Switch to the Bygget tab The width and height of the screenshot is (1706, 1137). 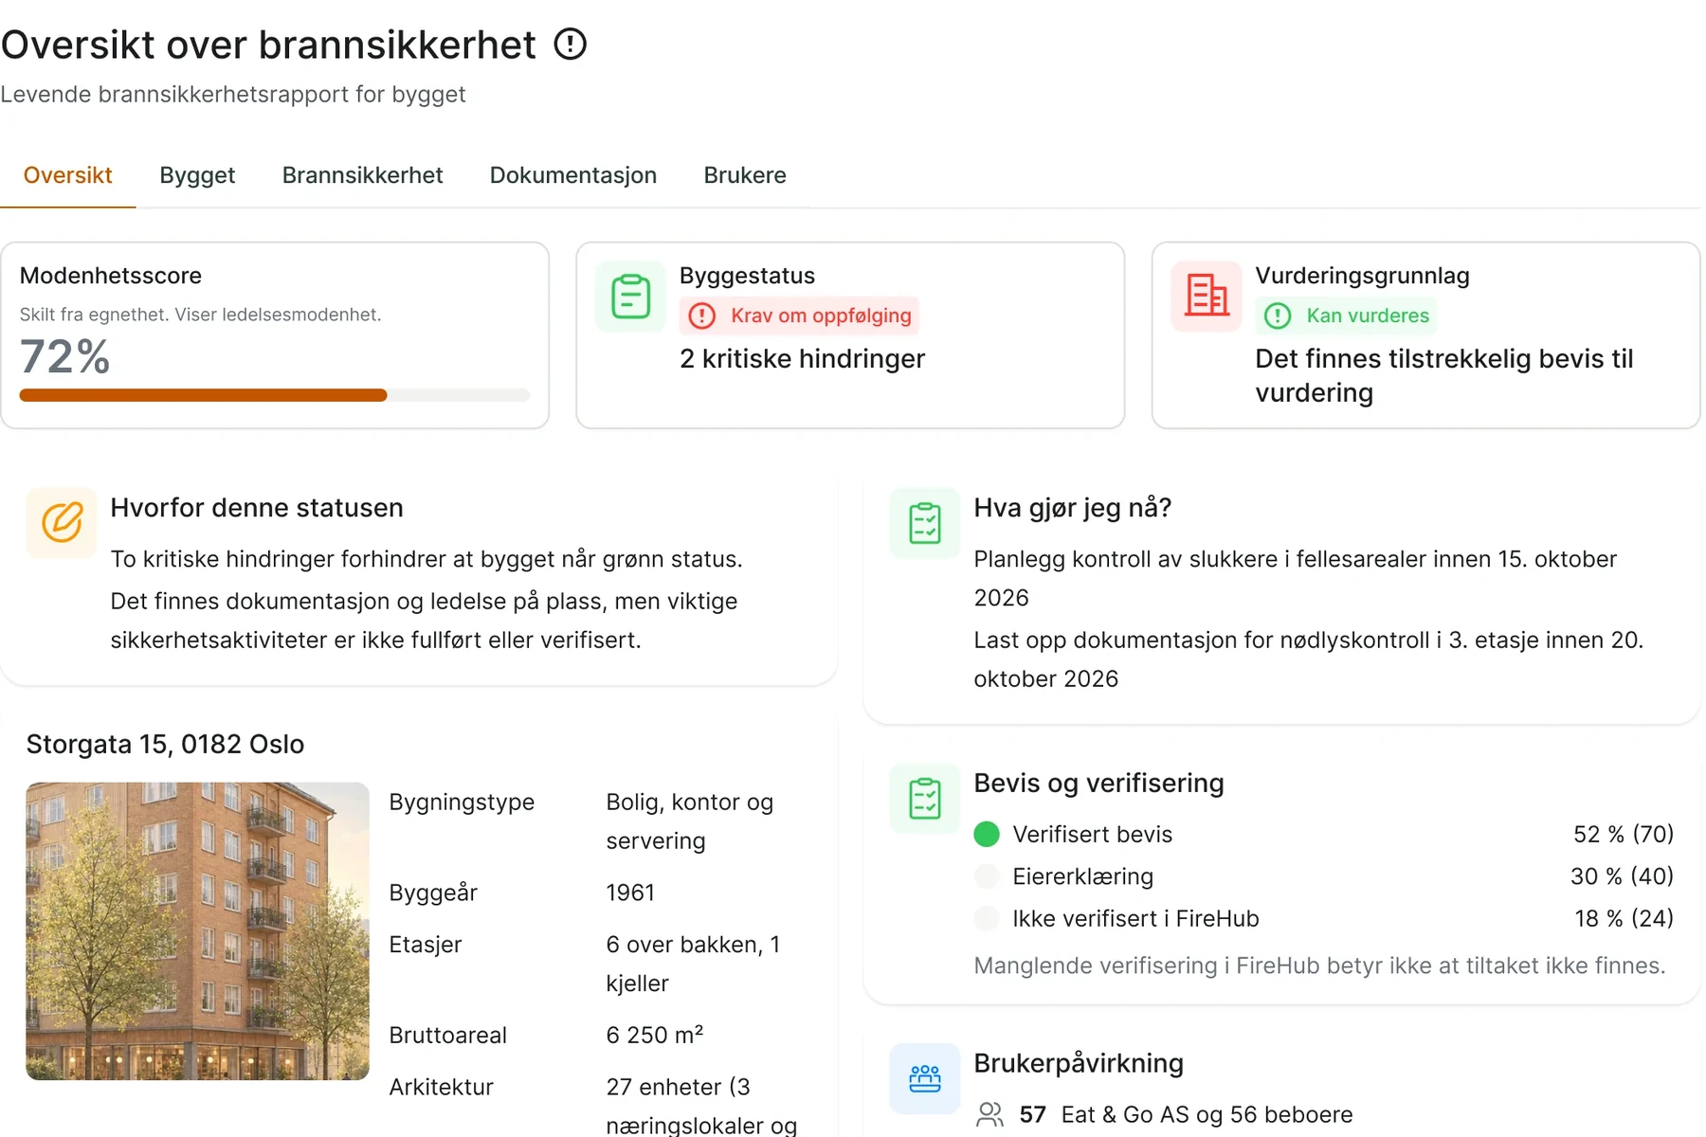(197, 175)
